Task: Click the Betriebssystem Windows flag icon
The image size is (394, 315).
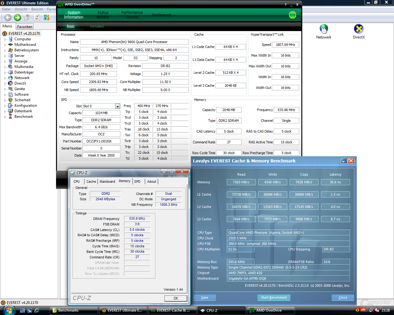Action: (10, 50)
